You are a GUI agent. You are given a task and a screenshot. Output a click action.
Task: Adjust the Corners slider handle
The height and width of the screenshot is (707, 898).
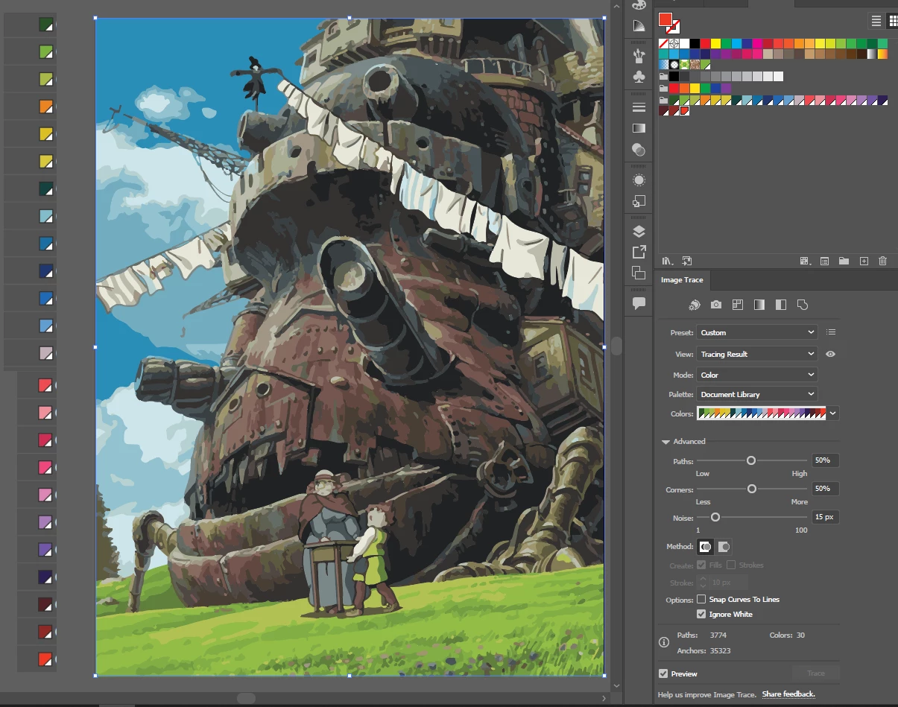tap(752, 489)
